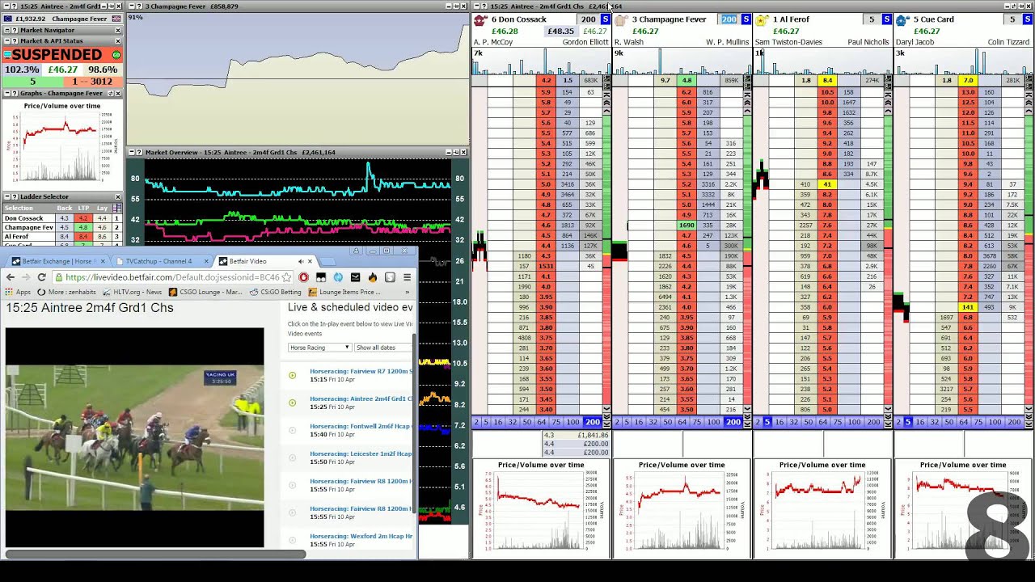The width and height of the screenshot is (1035, 582).
Task: Click the UK flag icon by Champagne Fever
Action: tap(116, 18)
